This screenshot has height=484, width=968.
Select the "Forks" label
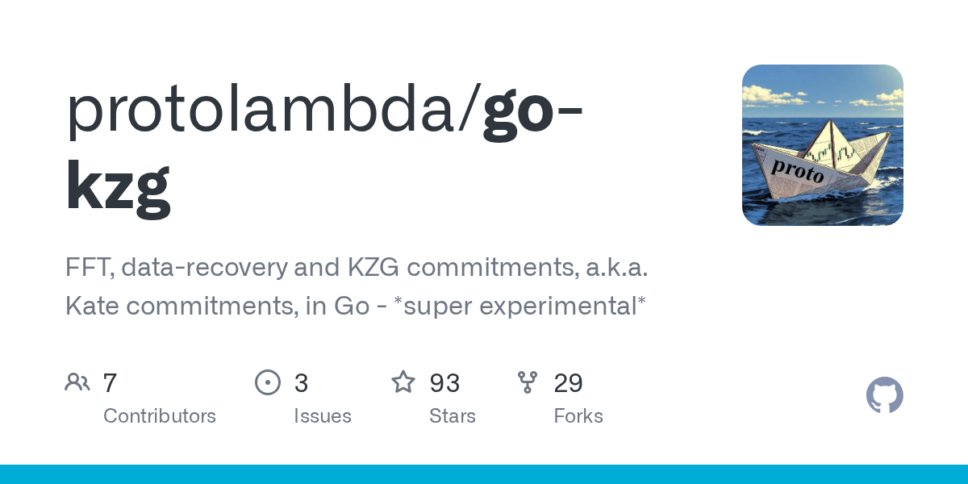click(x=578, y=416)
